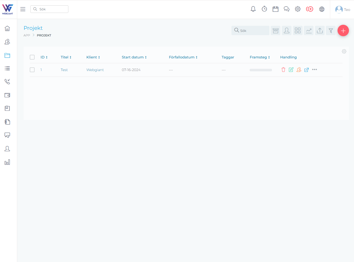Open the language globe dropdown
354x262 pixels.
(322, 9)
